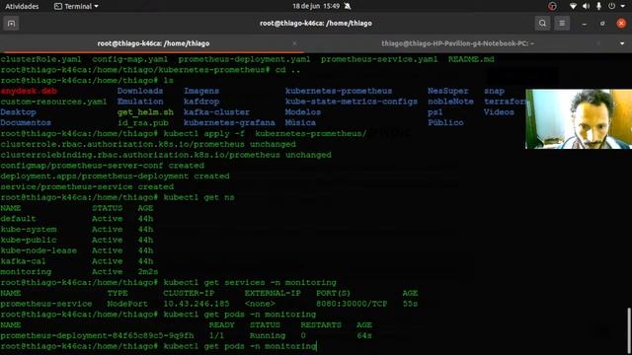
Task: Open the clock and calendar panel
Action: coord(316,7)
